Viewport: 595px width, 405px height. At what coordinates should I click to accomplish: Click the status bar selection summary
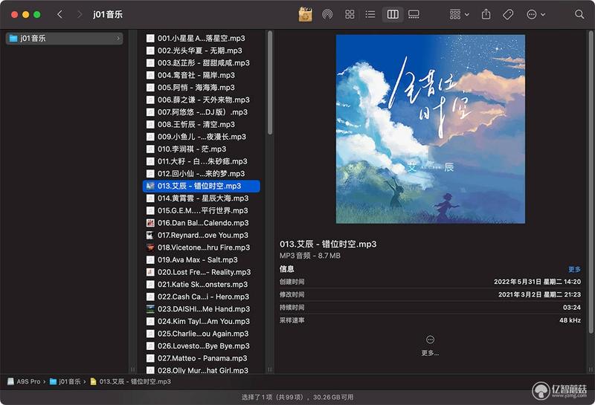tap(297, 397)
